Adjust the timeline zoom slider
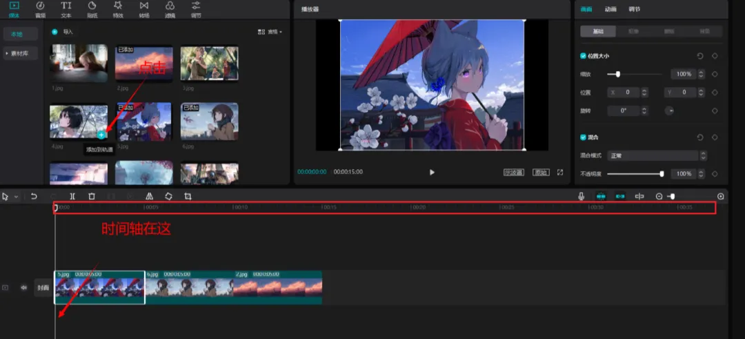Image resolution: width=745 pixels, height=339 pixels. [x=671, y=196]
